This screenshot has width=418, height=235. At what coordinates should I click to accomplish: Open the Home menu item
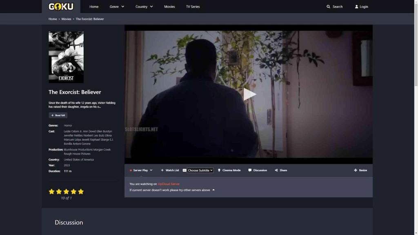(x=94, y=7)
